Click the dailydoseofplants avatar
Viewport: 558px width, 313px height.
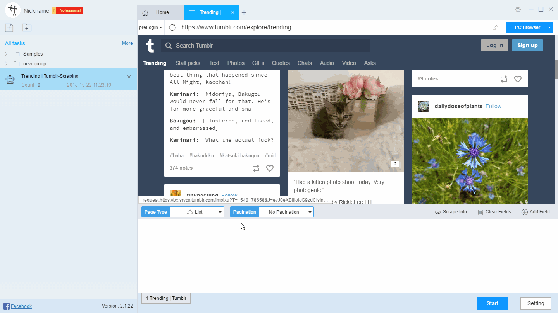tap(424, 107)
